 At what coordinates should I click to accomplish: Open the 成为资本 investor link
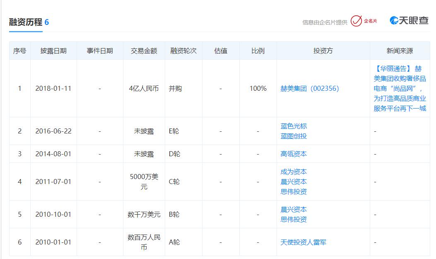click(293, 171)
